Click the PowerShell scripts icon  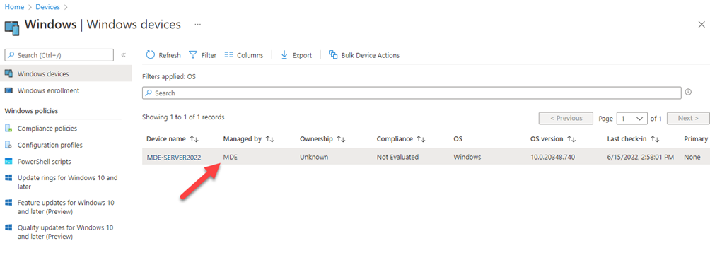(x=8, y=162)
